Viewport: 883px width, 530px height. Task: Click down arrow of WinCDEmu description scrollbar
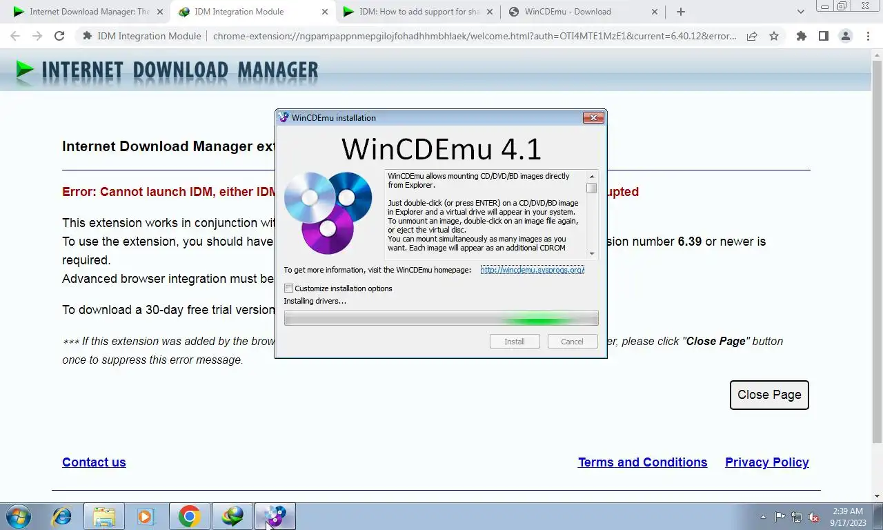pos(591,253)
